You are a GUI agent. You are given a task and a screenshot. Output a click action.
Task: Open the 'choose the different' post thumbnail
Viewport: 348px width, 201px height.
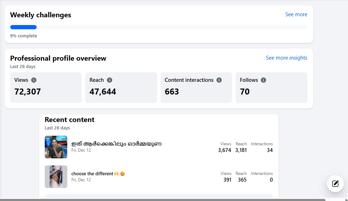pyautogui.click(x=56, y=177)
